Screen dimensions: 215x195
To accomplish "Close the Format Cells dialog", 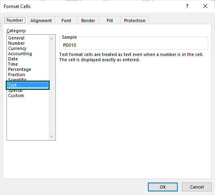I will pyautogui.click(x=205, y=6).
